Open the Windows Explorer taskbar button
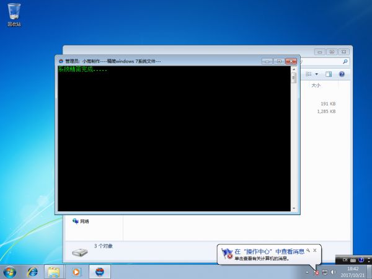 (x=54, y=272)
